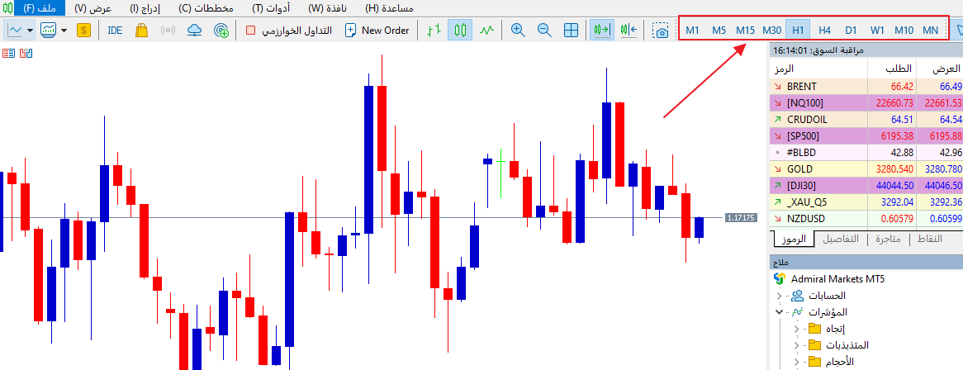Screen dimensions: 963x370
Task: Select _XAU_Q5 row in Market Watch
Action: [866, 202]
